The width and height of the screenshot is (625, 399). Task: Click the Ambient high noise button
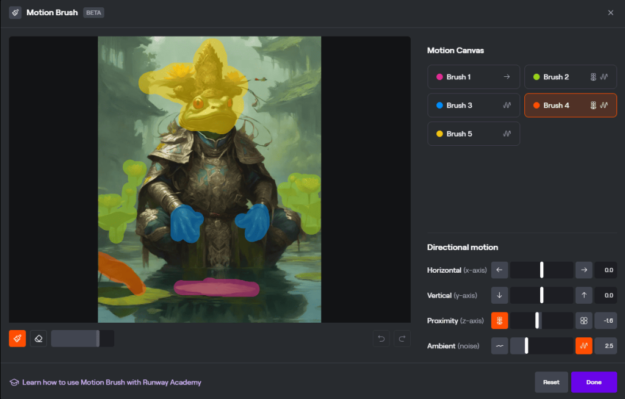[x=584, y=346]
